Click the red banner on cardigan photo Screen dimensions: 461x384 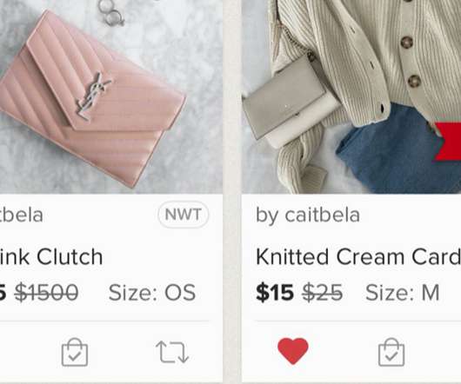pyautogui.click(x=448, y=142)
